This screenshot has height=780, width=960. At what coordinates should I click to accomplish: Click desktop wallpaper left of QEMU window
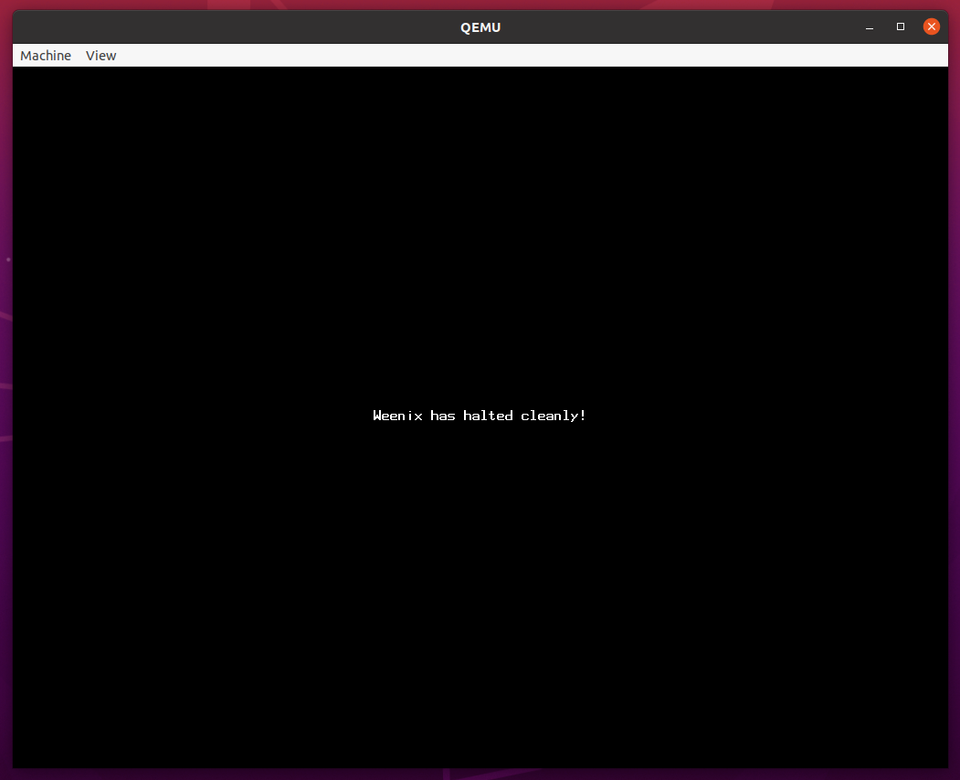coord(5,365)
